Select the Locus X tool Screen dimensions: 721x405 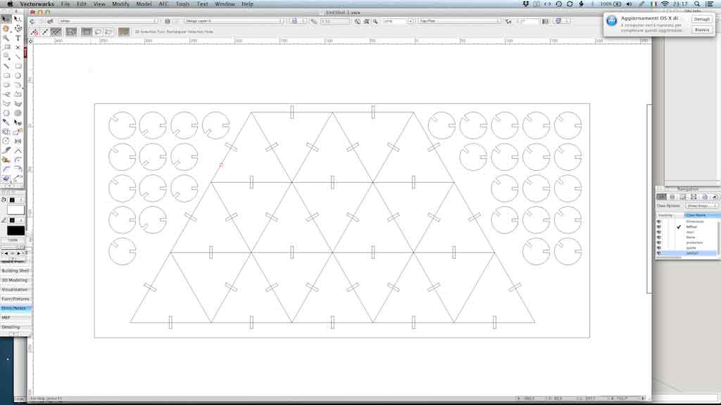point(18,47)
